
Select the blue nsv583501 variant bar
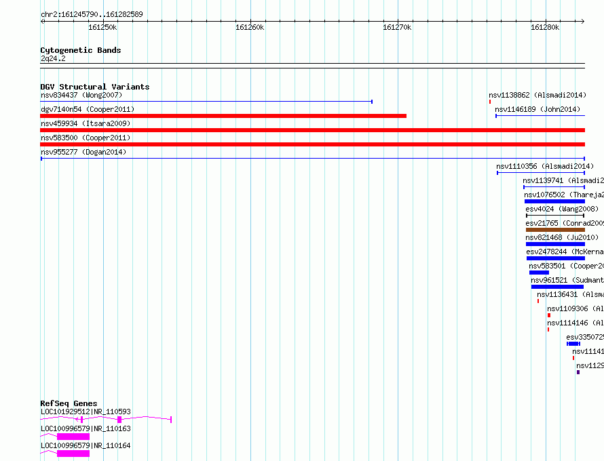pos(539,273)
